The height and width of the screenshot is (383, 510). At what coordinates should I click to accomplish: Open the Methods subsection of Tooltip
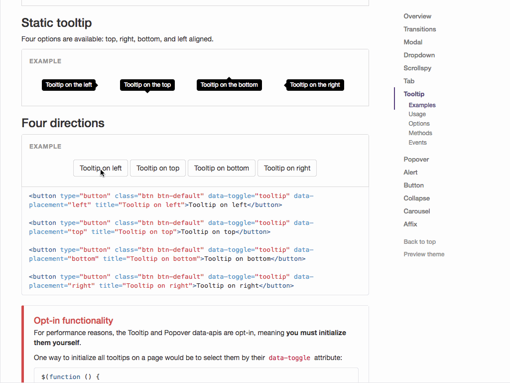pos(420,133)
